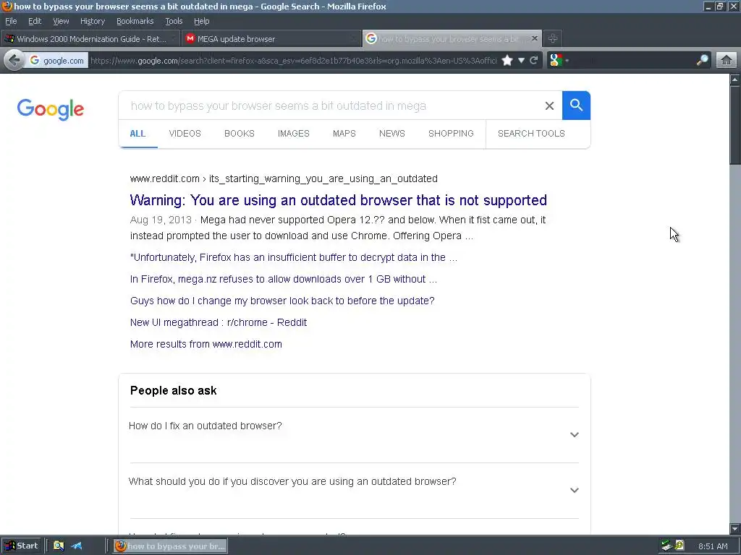Open 'In Firefox, mega.nz refuses to allow downloads' link

point(284,279)
